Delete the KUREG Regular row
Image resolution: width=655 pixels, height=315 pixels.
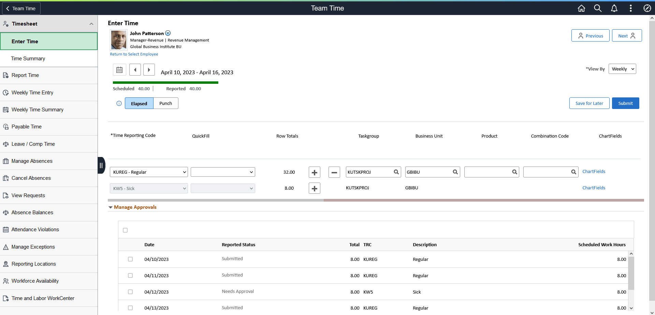pyautogui.click(x=334, y=172)
